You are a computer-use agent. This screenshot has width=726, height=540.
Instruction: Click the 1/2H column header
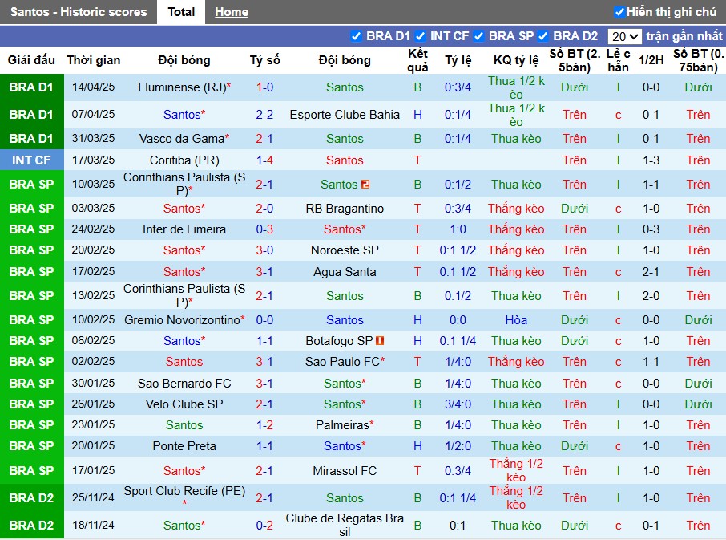pos(651,60)
